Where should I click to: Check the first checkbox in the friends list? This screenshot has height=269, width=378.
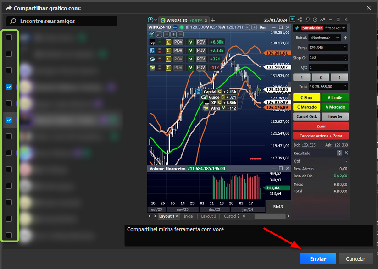9,37
